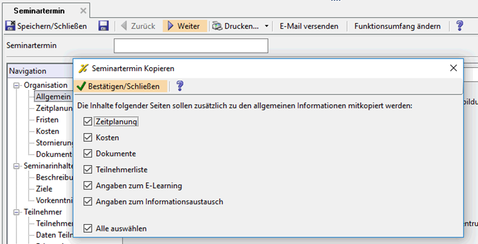
Task: Toggle the Kosten checkbox
Action: (88, 138)
